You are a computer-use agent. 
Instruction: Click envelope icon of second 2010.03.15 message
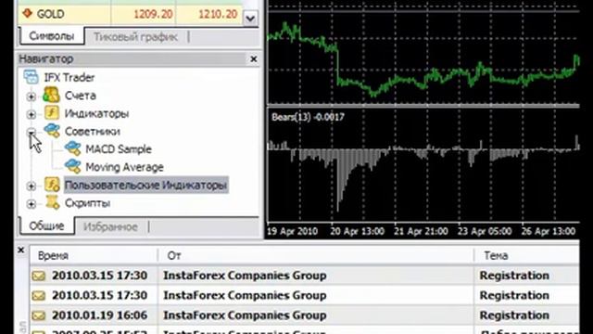click(39, 295)
